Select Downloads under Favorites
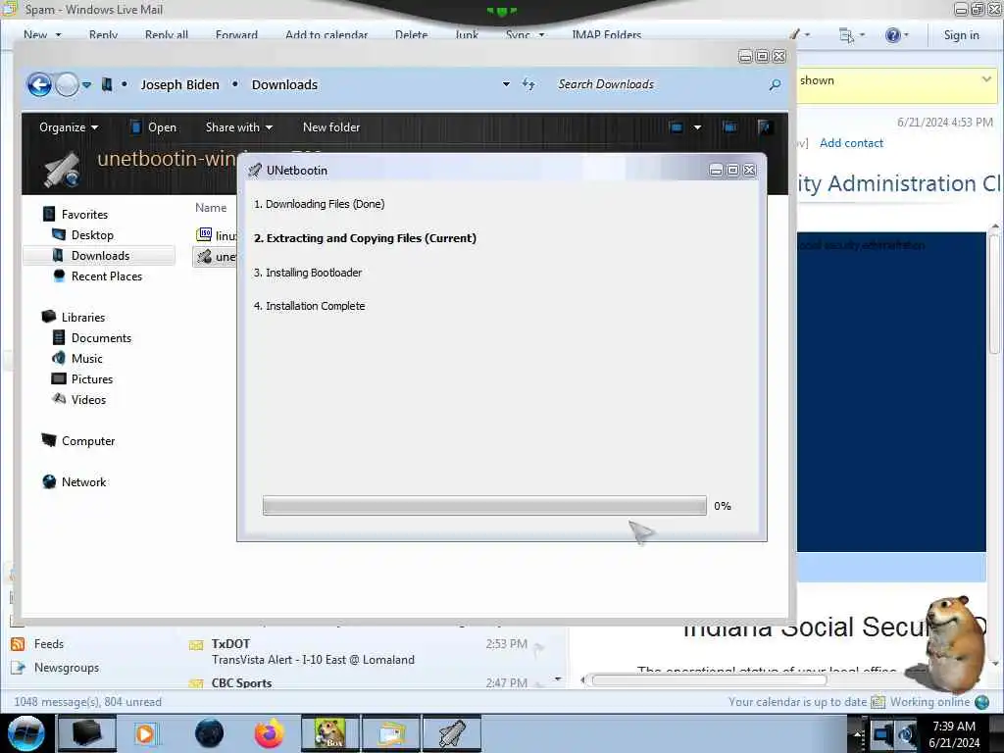This screenshot has height=753, width=1004. pos(99,256)
